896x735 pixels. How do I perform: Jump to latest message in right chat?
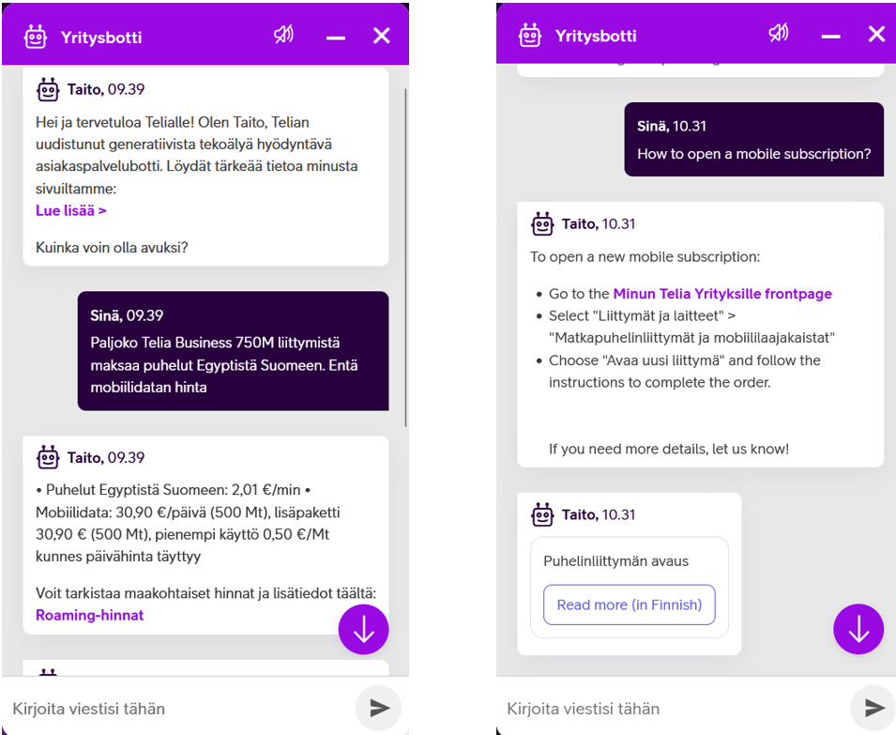click(x=858, y=629)
